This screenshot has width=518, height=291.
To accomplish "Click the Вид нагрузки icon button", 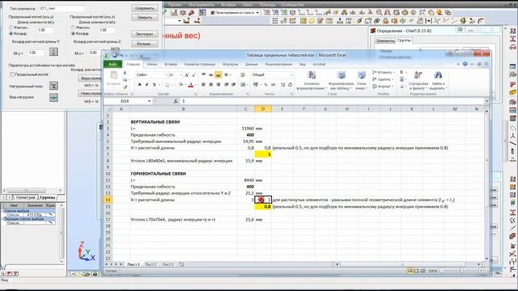I will [53, 97].
